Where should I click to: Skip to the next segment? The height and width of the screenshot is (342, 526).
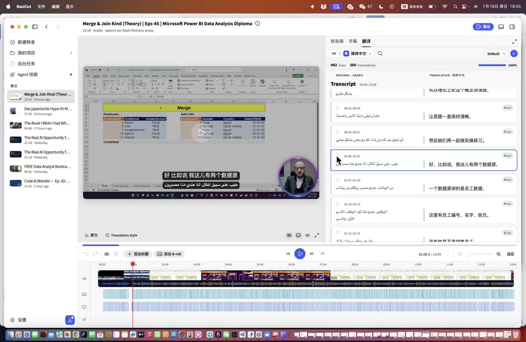click(x=312, y=254)
